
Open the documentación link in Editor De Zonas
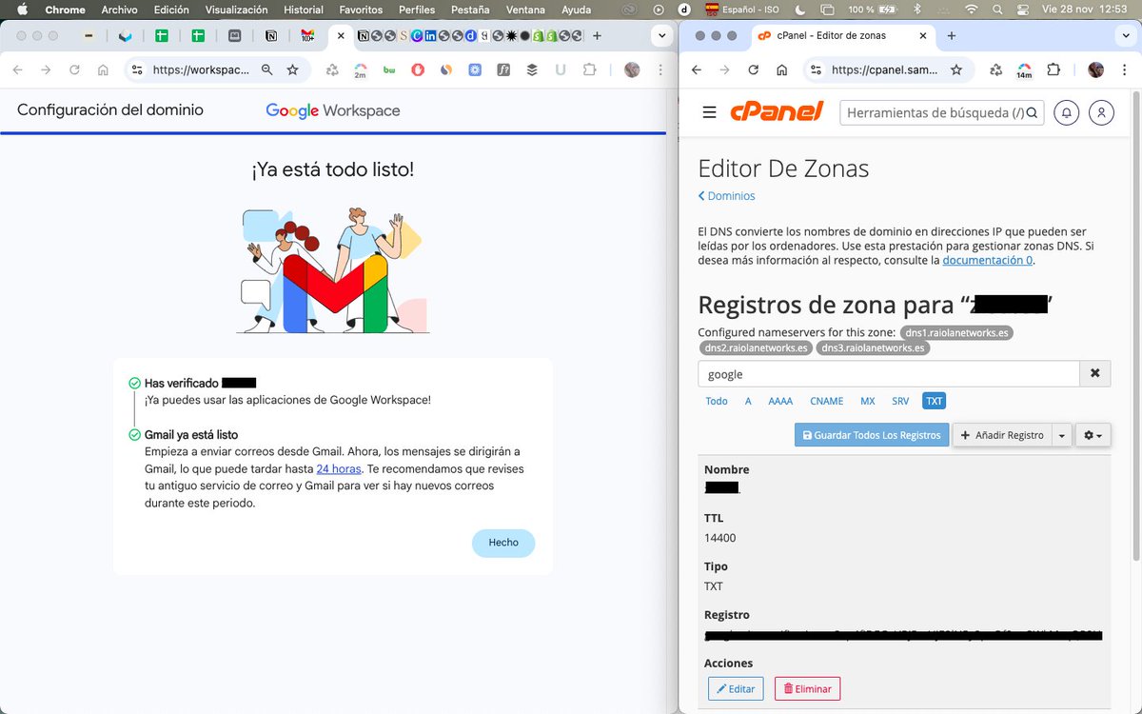point(987,259)
